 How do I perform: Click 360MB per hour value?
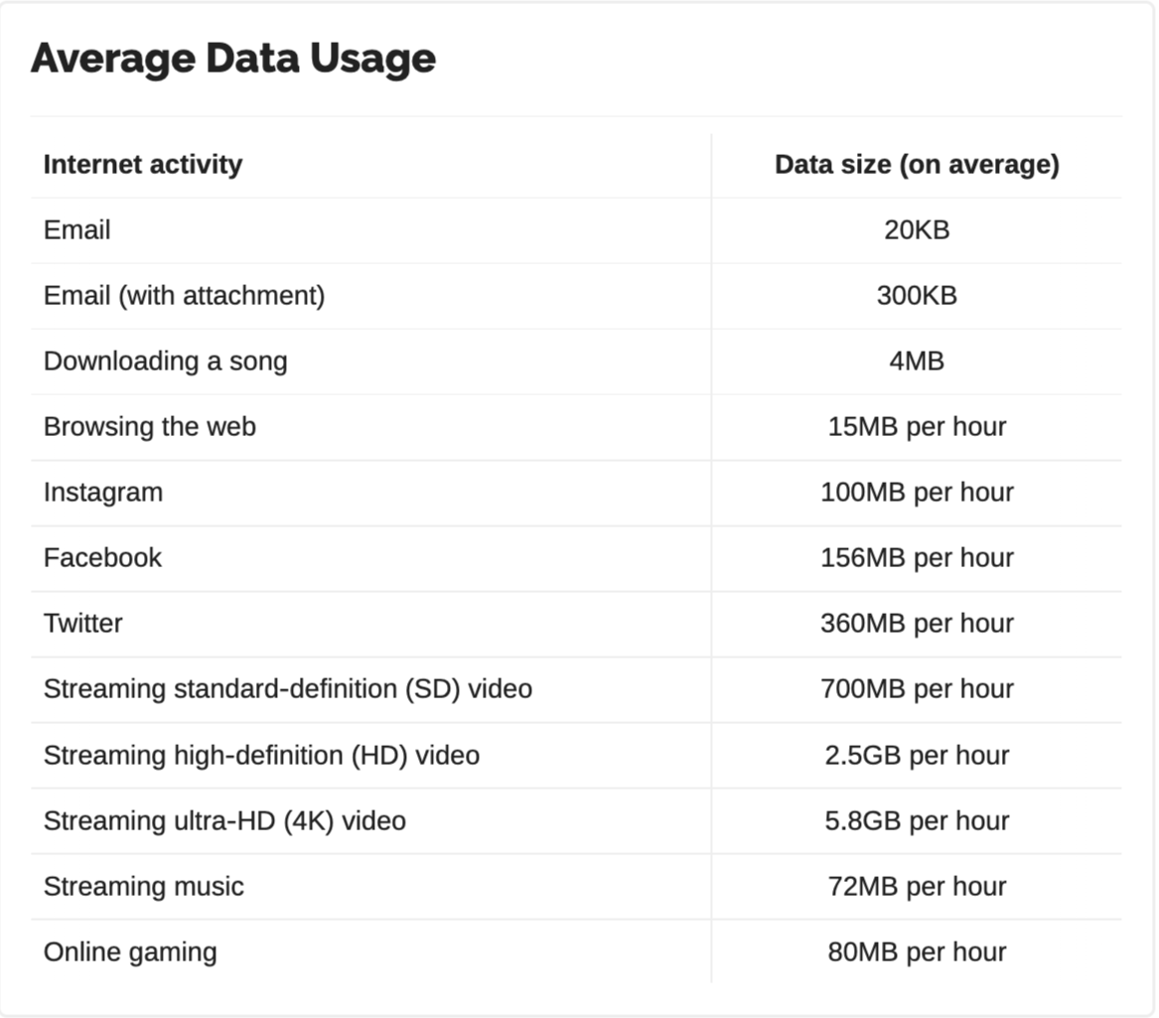917,624
